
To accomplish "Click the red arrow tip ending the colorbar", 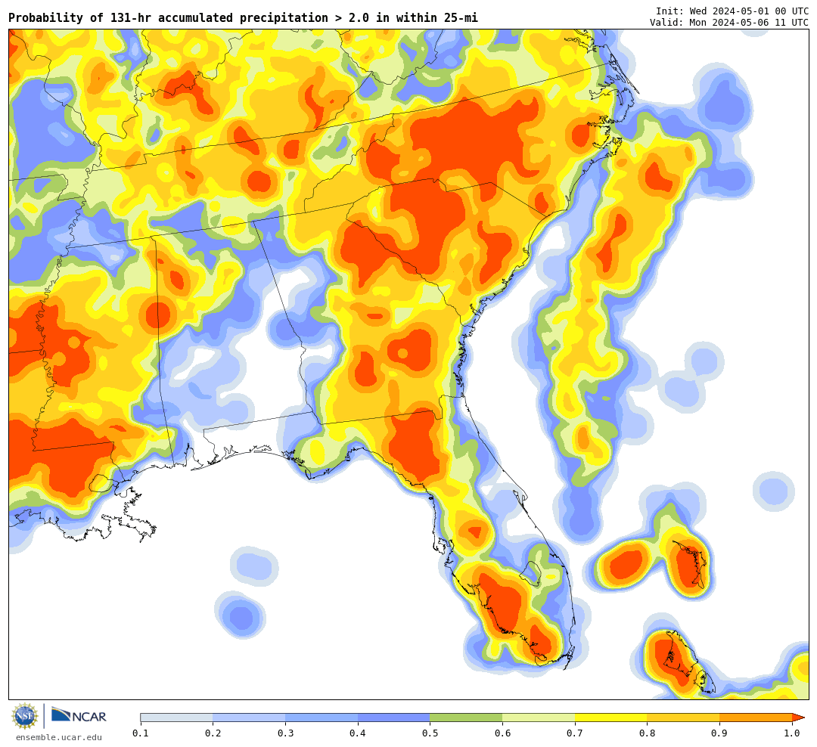I will pyautogui.click(x=798, y=718).
